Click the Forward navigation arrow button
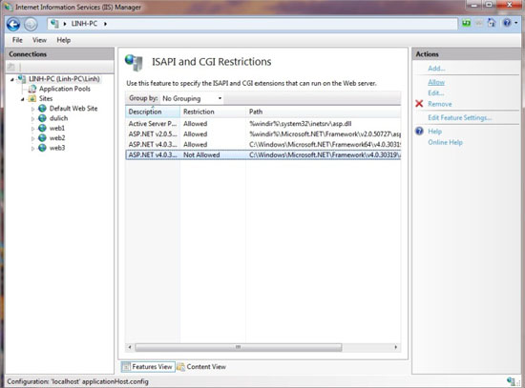The width and height of the screenshot is (525, 388). click(31, 25)
